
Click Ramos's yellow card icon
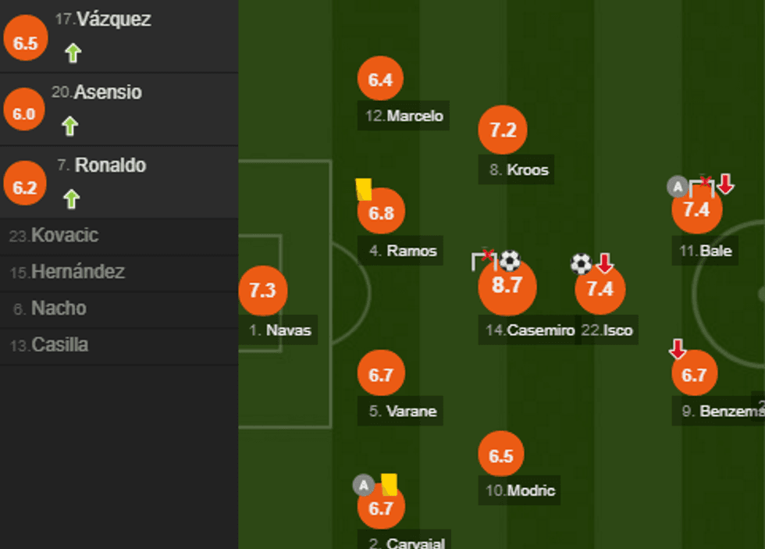[x=364, y=189]
